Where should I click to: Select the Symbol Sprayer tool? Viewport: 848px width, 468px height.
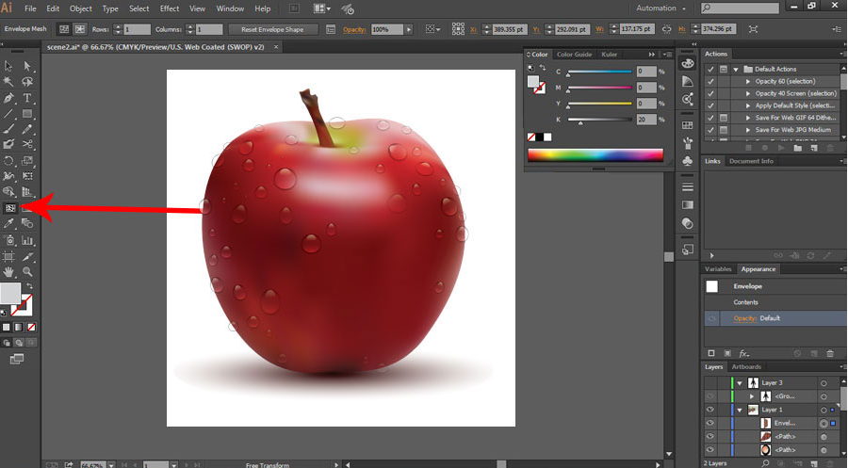pyautogui.click(x=8, y=240)
